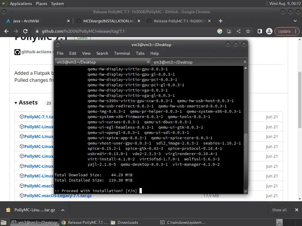Open the tab search dropdown arrow
The width and height of the screenshot is (302, 226).
[295, 21]
